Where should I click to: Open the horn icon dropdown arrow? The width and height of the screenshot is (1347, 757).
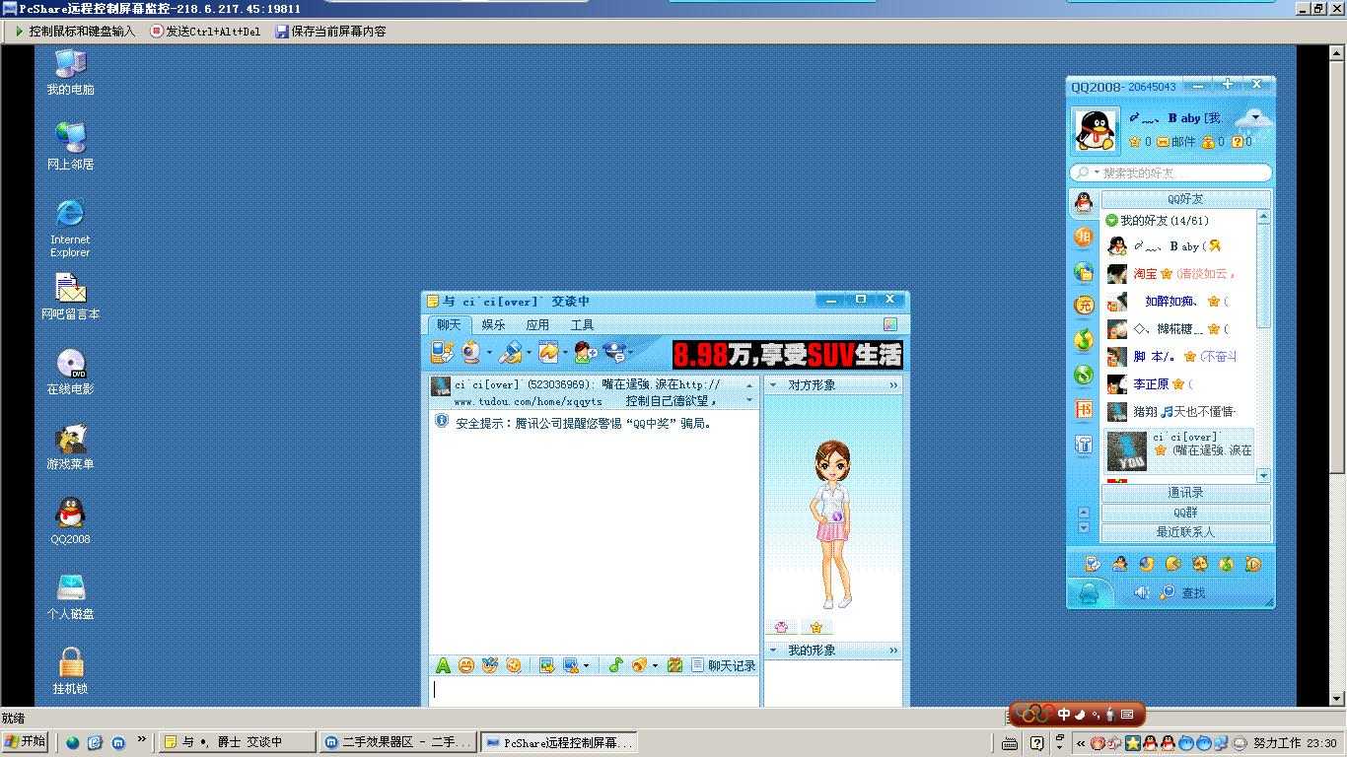point(655,667)
